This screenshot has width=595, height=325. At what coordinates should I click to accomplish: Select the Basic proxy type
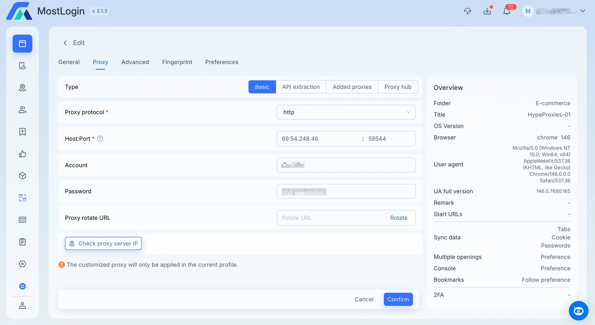pos(262,87)
